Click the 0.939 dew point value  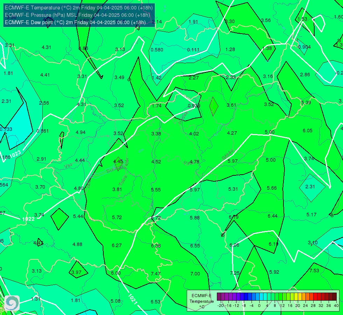coord(194,106)
